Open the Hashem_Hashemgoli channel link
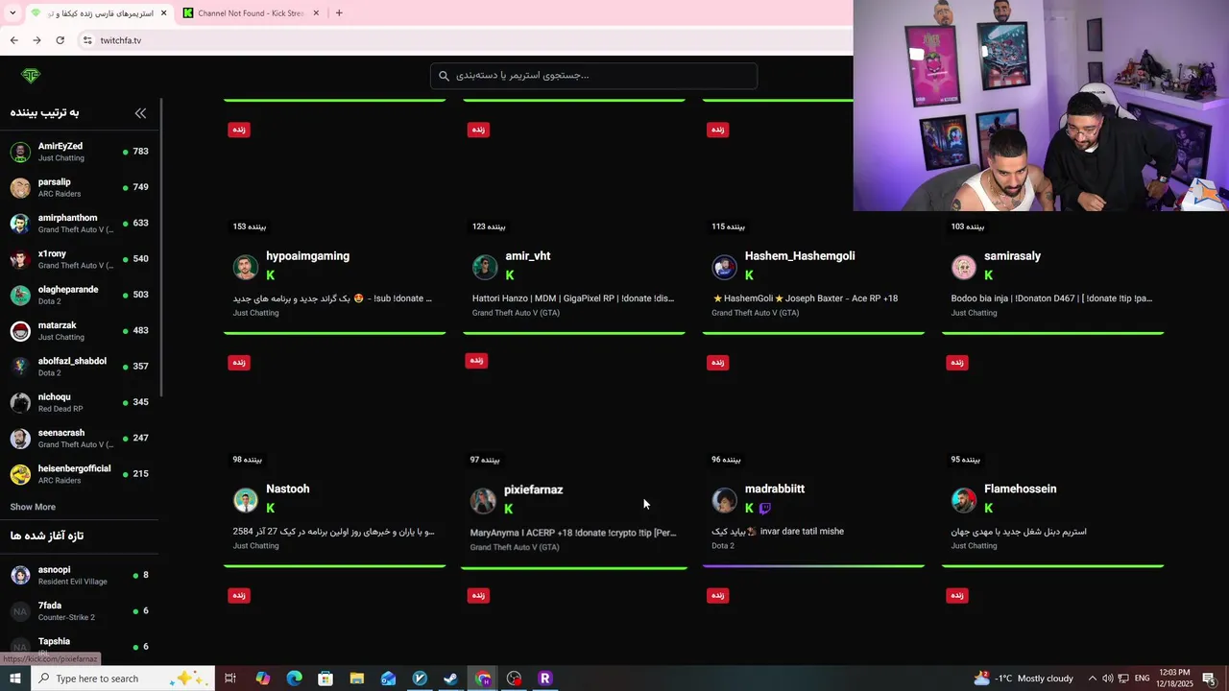This screenshot has width=1229, height=691. (800, 256)
